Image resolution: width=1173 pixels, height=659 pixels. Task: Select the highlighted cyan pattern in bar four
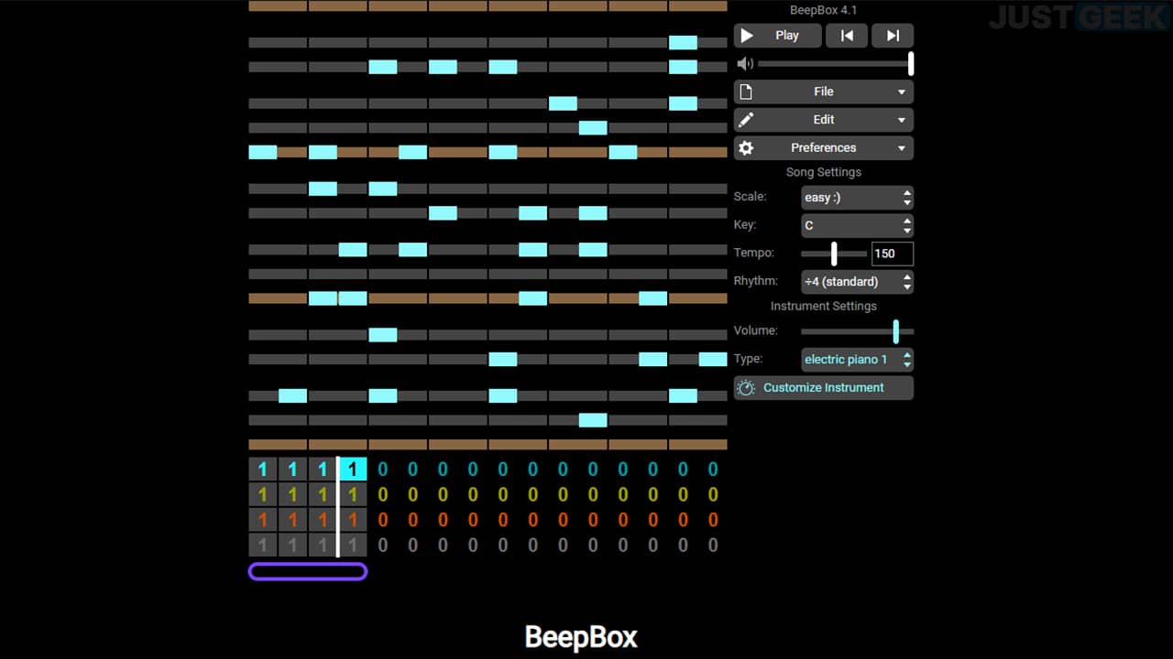[353, 470]
